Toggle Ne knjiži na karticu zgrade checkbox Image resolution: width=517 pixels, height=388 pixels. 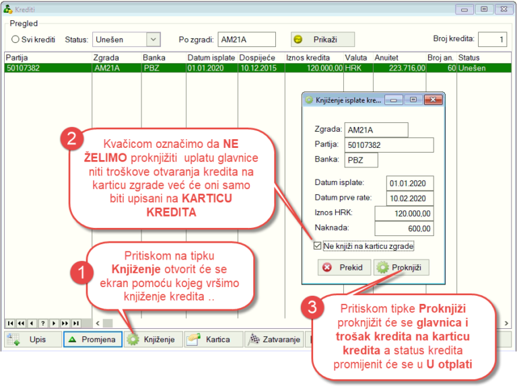click(318, 245)
